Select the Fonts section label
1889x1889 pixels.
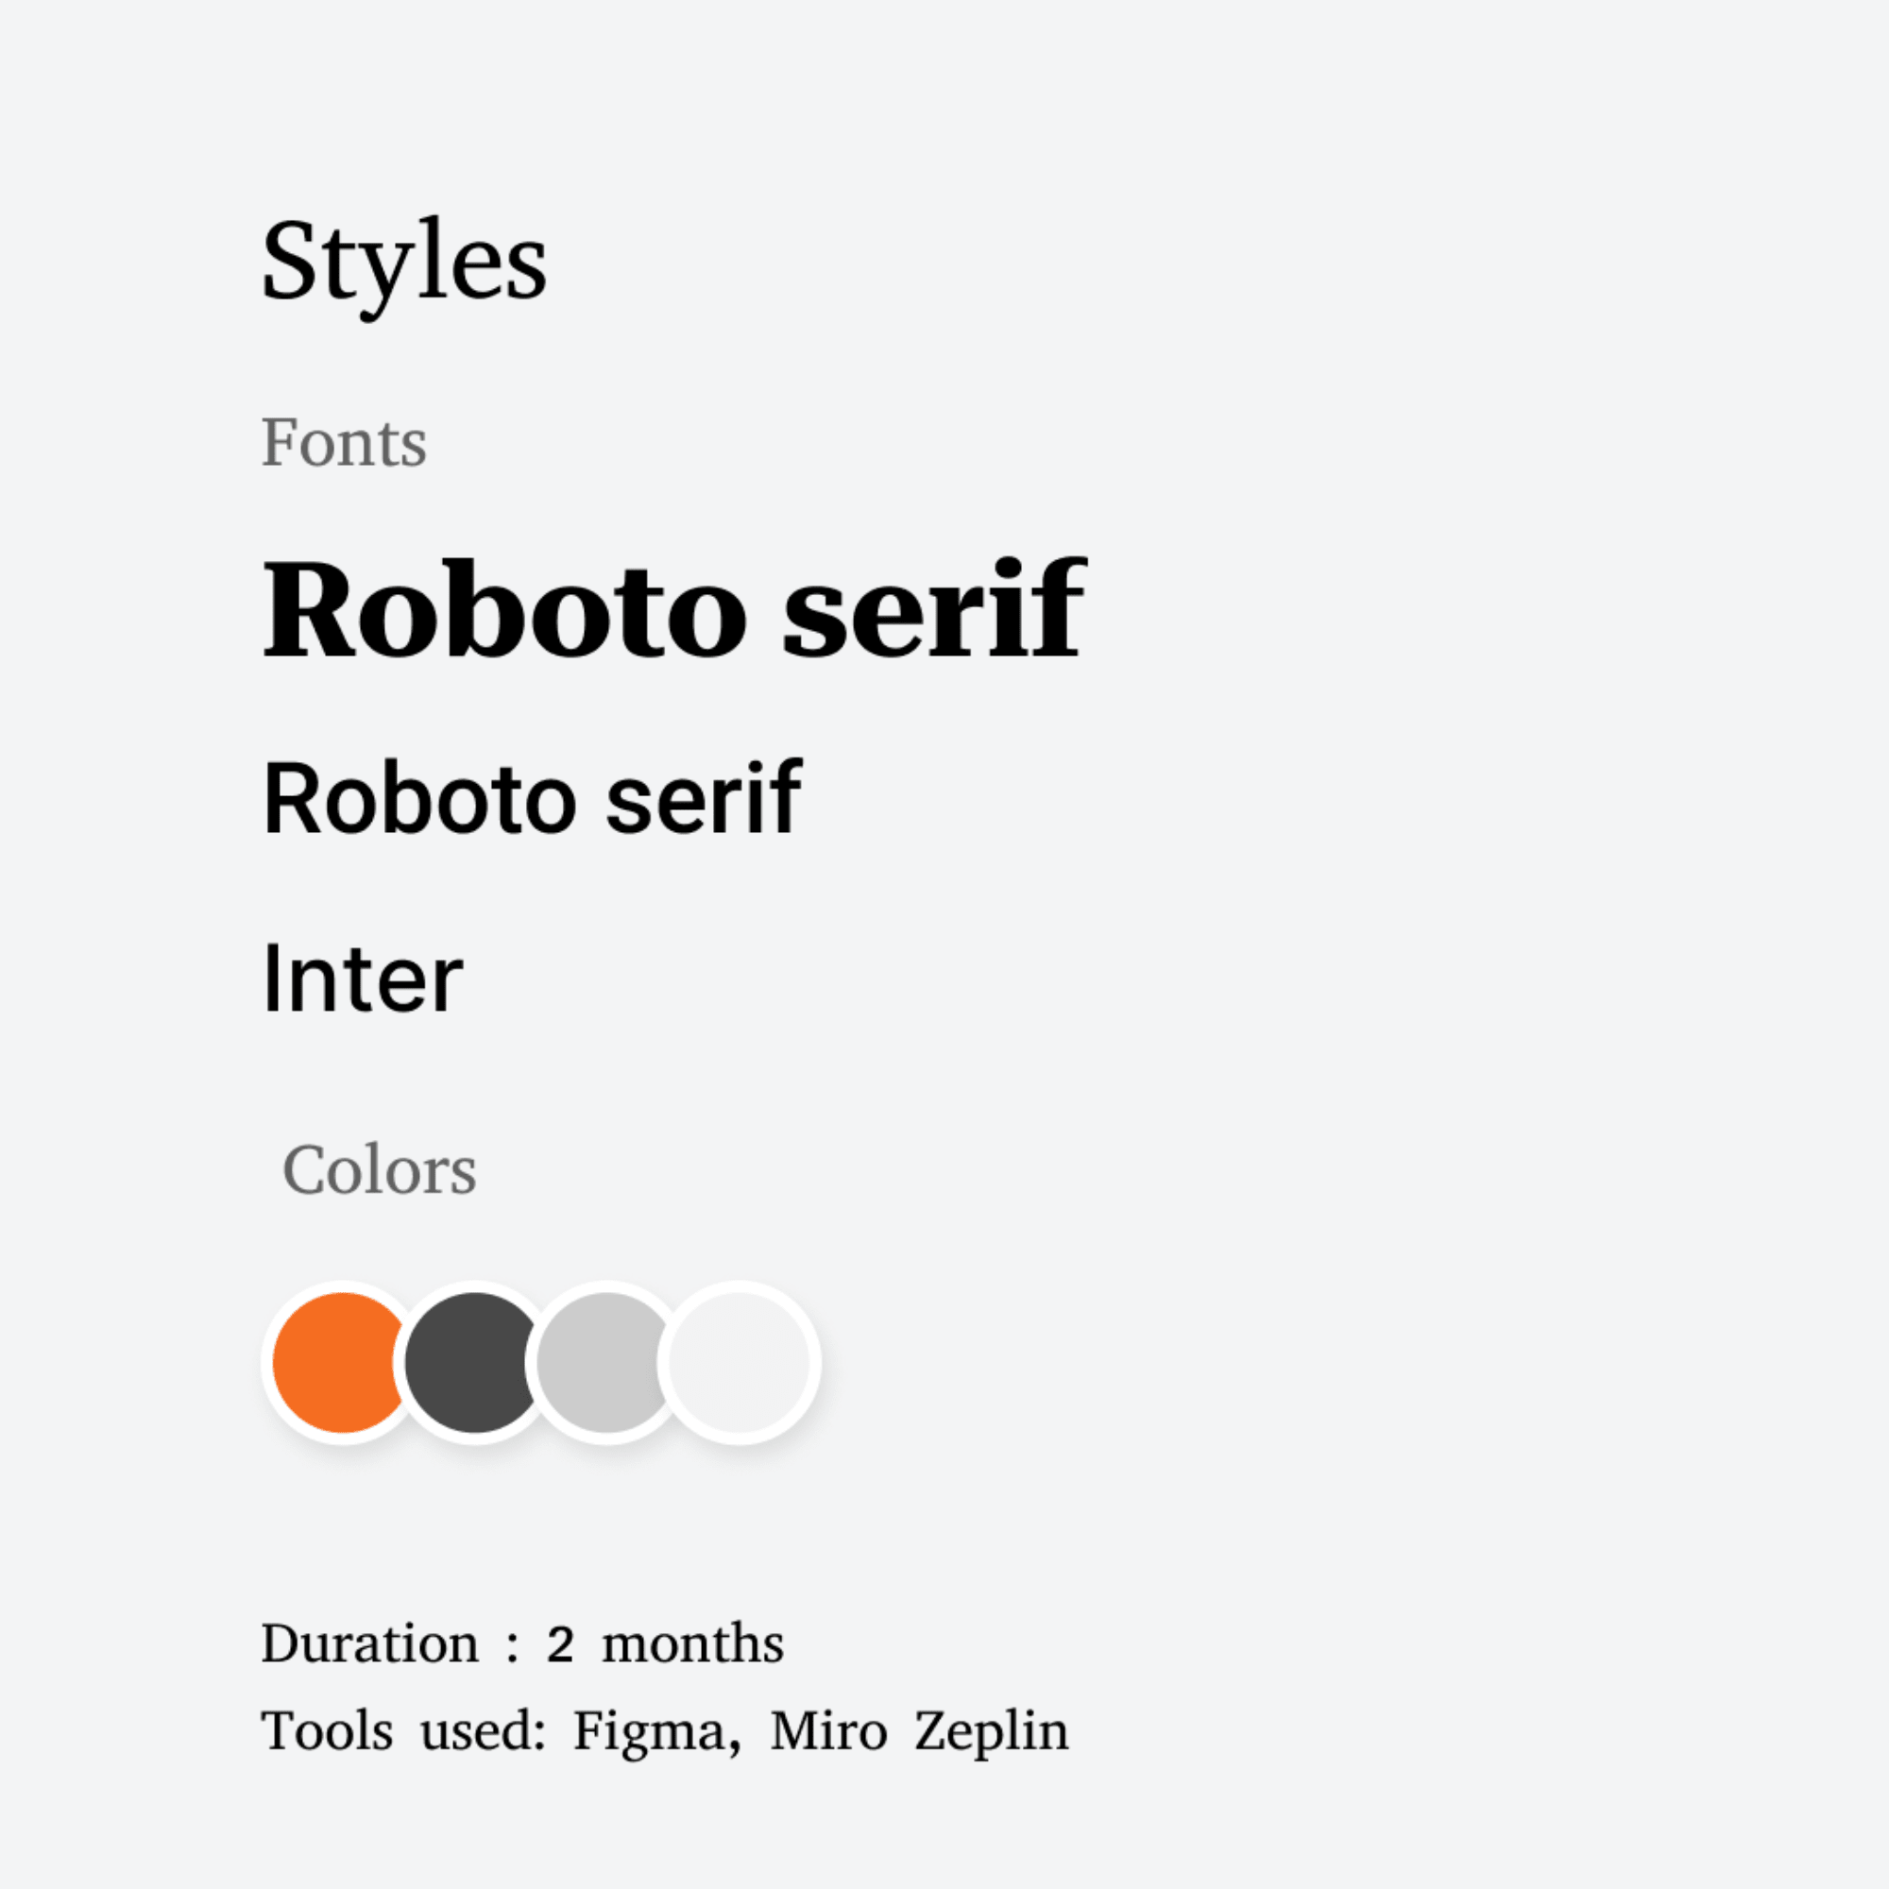point(344,443)
